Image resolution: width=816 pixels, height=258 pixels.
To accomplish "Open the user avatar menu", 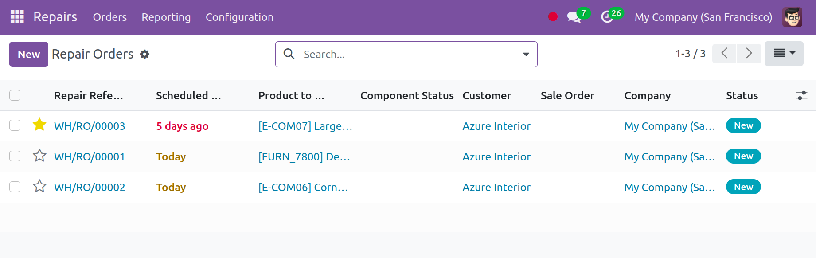I will (x=792, y=17).
